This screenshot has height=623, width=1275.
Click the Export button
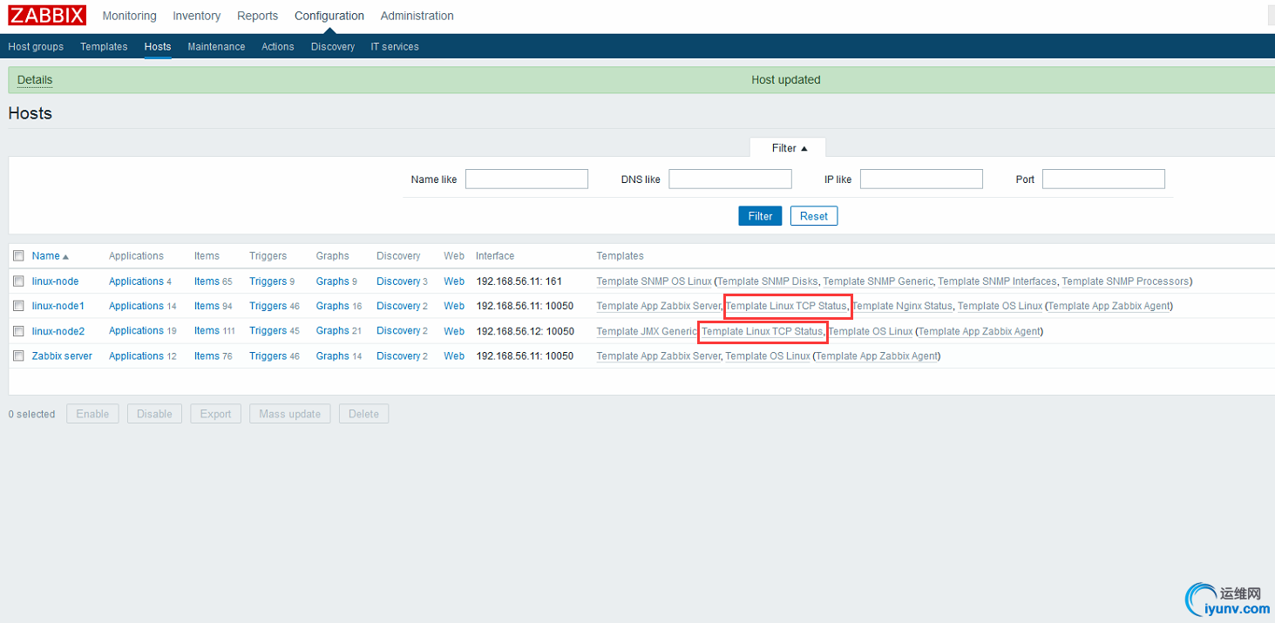215,414
